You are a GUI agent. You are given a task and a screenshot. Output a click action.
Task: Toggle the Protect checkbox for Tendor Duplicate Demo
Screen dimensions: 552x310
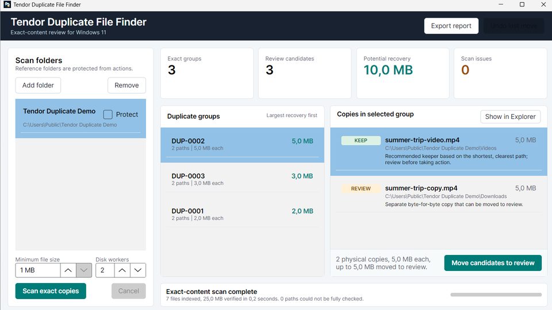108,115
